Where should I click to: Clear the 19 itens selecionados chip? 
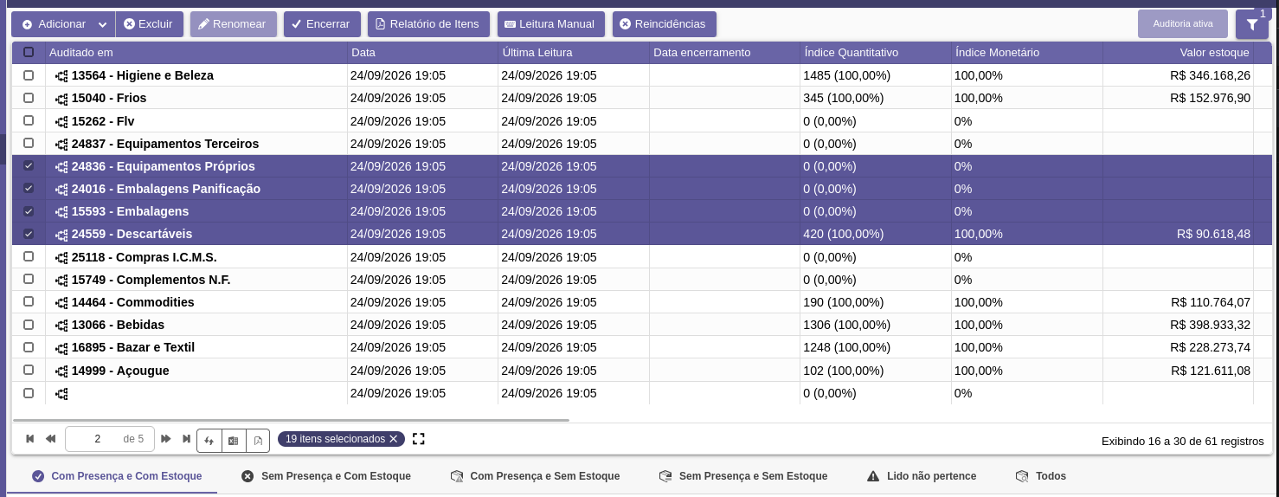394,439
